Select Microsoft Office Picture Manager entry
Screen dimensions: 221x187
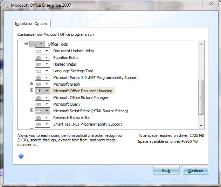(81, 98)
